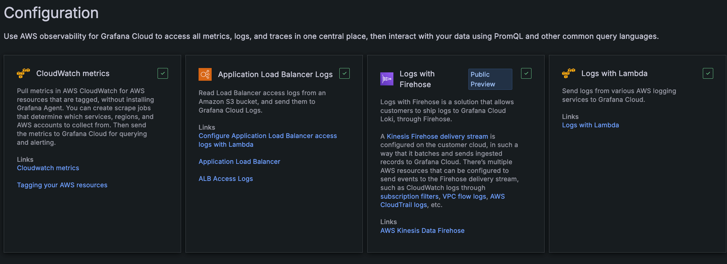Click the purple Firehose icon
Image resolution: width=727 pixels, height=264 pixels.
point(387,79)
